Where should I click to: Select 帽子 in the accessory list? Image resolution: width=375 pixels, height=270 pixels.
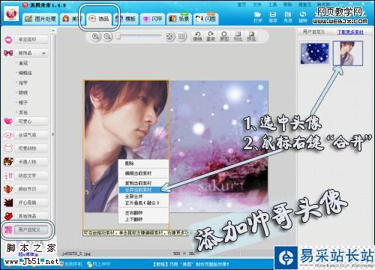[x=23, y=103]
